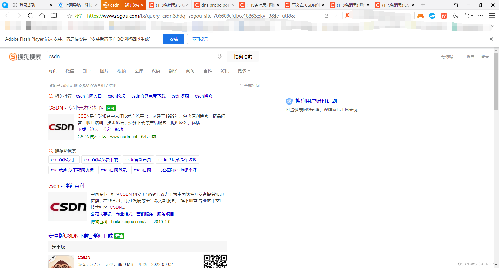Click the blue infinity extension icon
499x268 pixels.
[432, 16]
